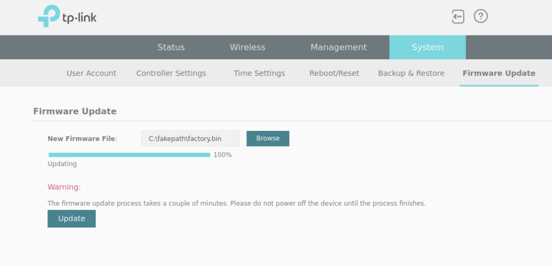Click the Updating status text

[x=62, y=164]
